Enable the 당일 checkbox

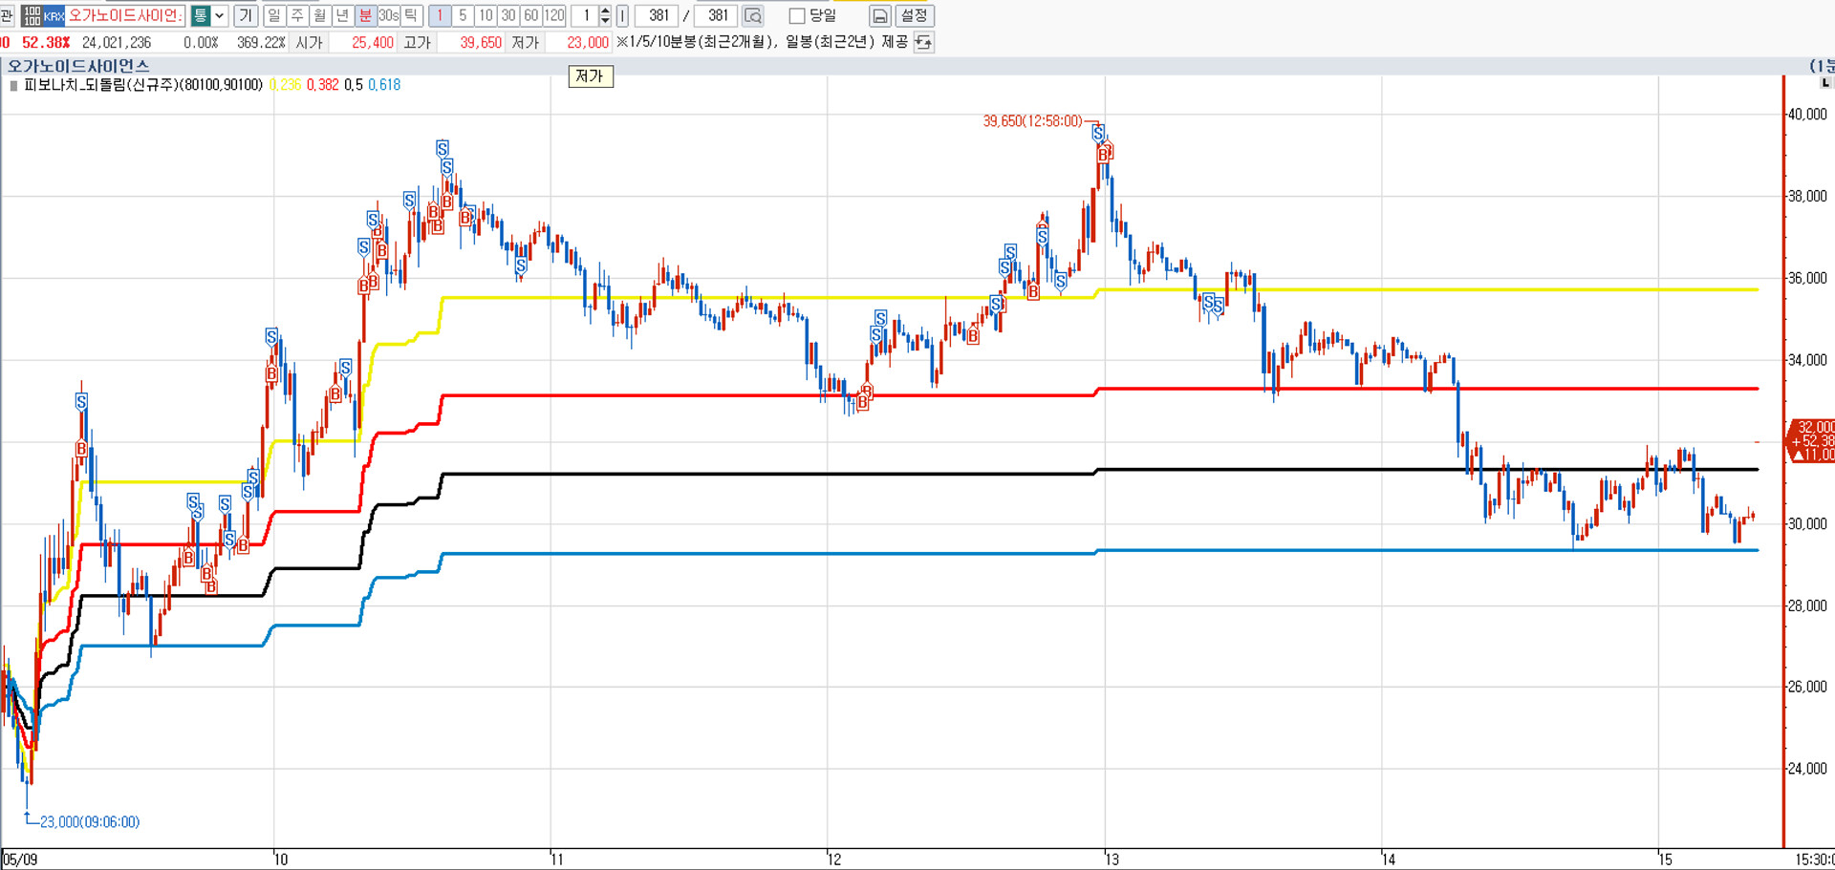coord(797,16)
